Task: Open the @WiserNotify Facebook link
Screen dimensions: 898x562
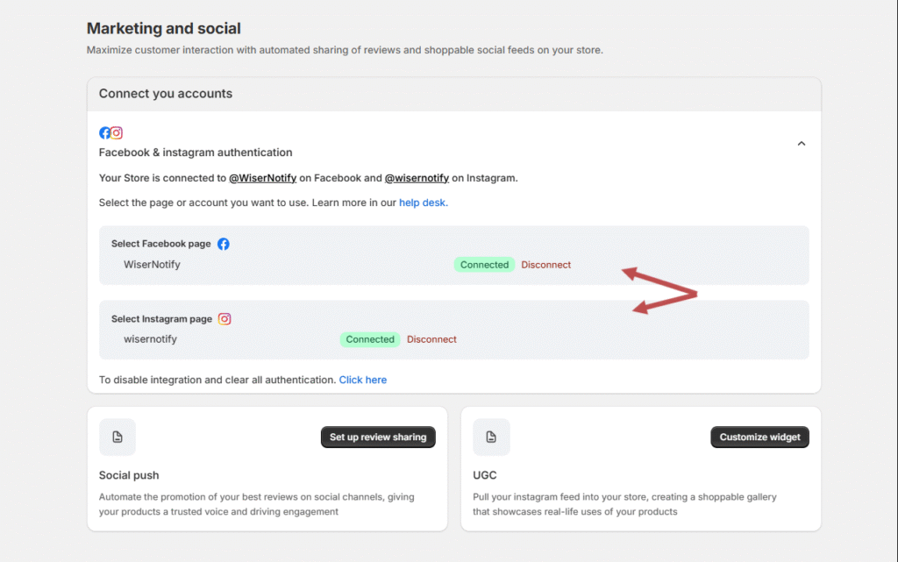Action: 262,178
